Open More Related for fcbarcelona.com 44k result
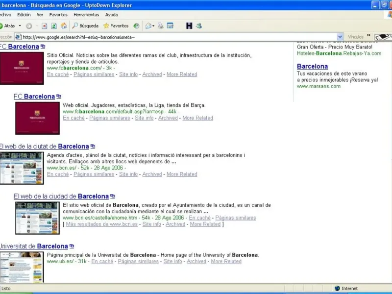Image resolution: width=392 pixels, height=294 pixels. [x=197, y=118]
